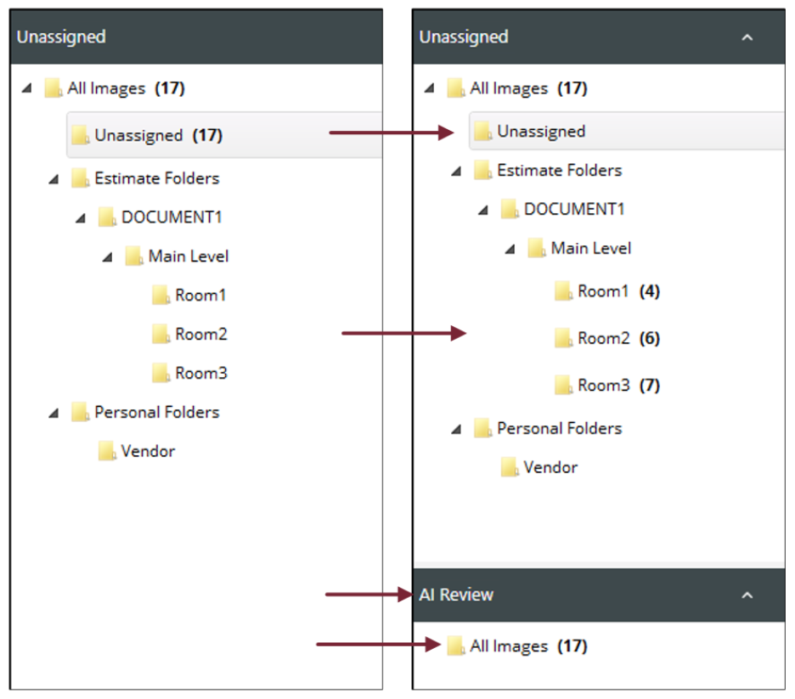Screen dimensions: 795x699
Task: Collapse the Personal Folders node in right panel
Action: pyautogui.click(x=457, y=429)
